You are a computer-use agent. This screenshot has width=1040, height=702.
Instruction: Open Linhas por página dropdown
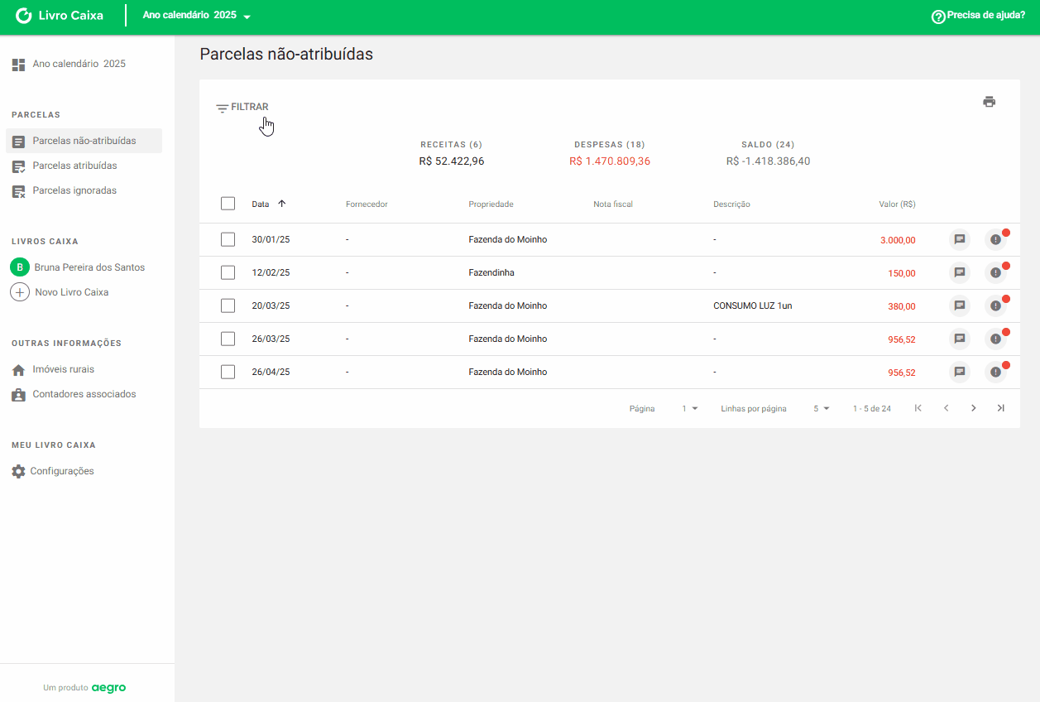point(821,409)
